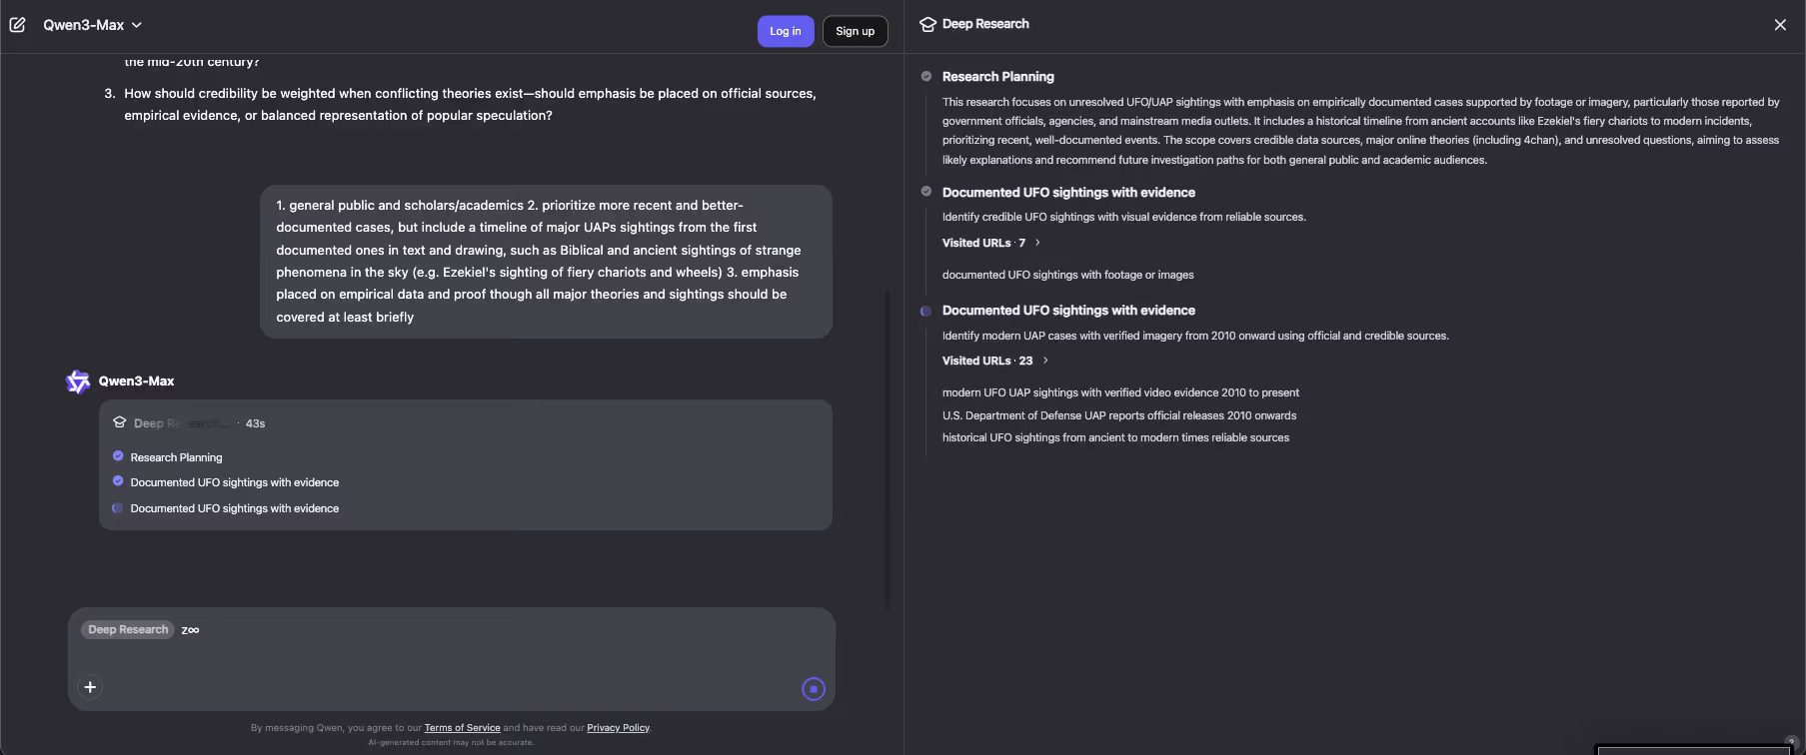Click the Qwen3-Max star logo avatar
Screen dimensions: 1806x755
coord(78,381)
